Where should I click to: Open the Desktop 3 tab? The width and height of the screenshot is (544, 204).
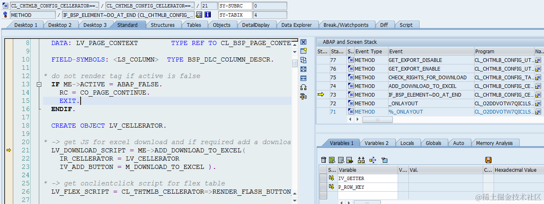tap(95, 25)
